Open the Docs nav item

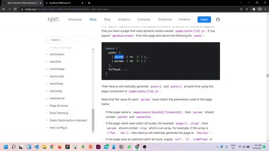coord(93,20)
